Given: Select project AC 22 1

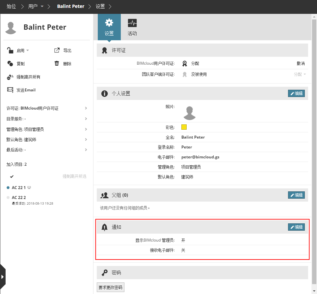Looking at the screenshot, I should 19,188.
